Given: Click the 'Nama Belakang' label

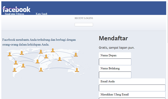Looking at the screenshot, I should coord(110,68).
